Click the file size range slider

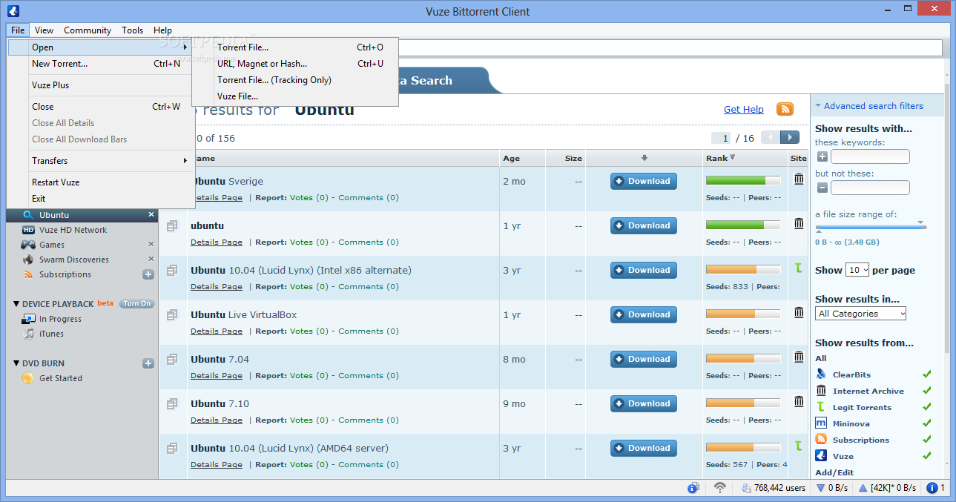pos(871,226)
